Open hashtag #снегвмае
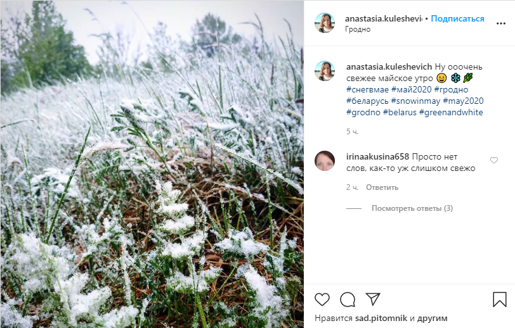Image resolution: width=515 pixels, height=328 pixels. [367, 89]
